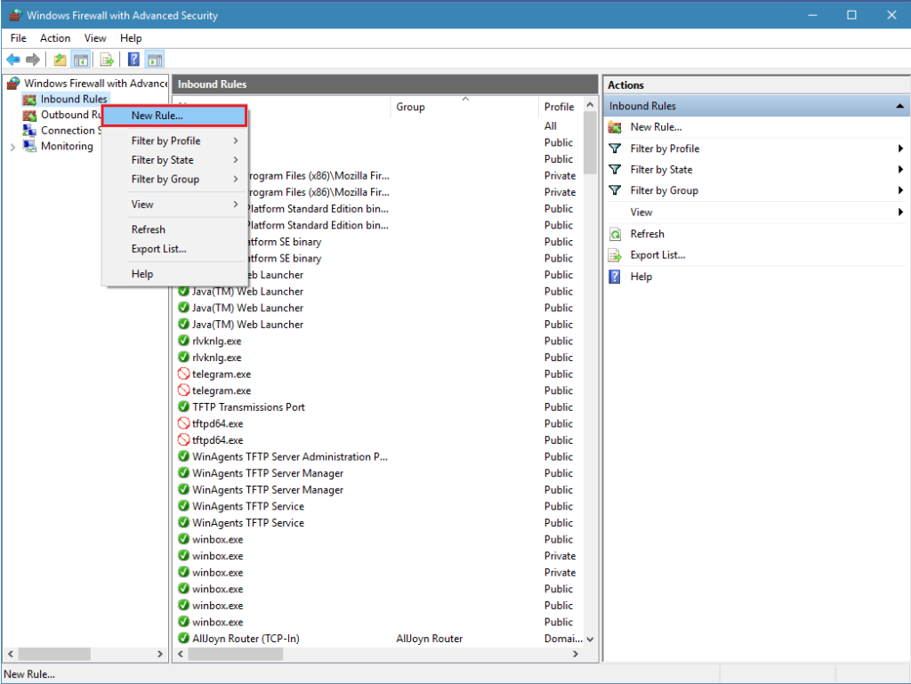Expand Filter by State arrow in Actions pane

coord(900,170)
